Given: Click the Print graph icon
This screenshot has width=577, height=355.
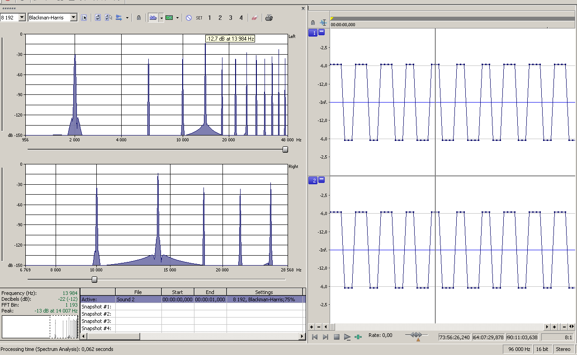Looking at the screenshot, I should click(x=269, y=18).
